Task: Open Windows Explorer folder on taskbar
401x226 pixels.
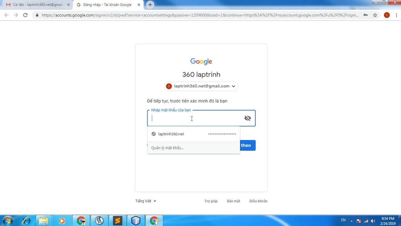Action: click(44, 221)
